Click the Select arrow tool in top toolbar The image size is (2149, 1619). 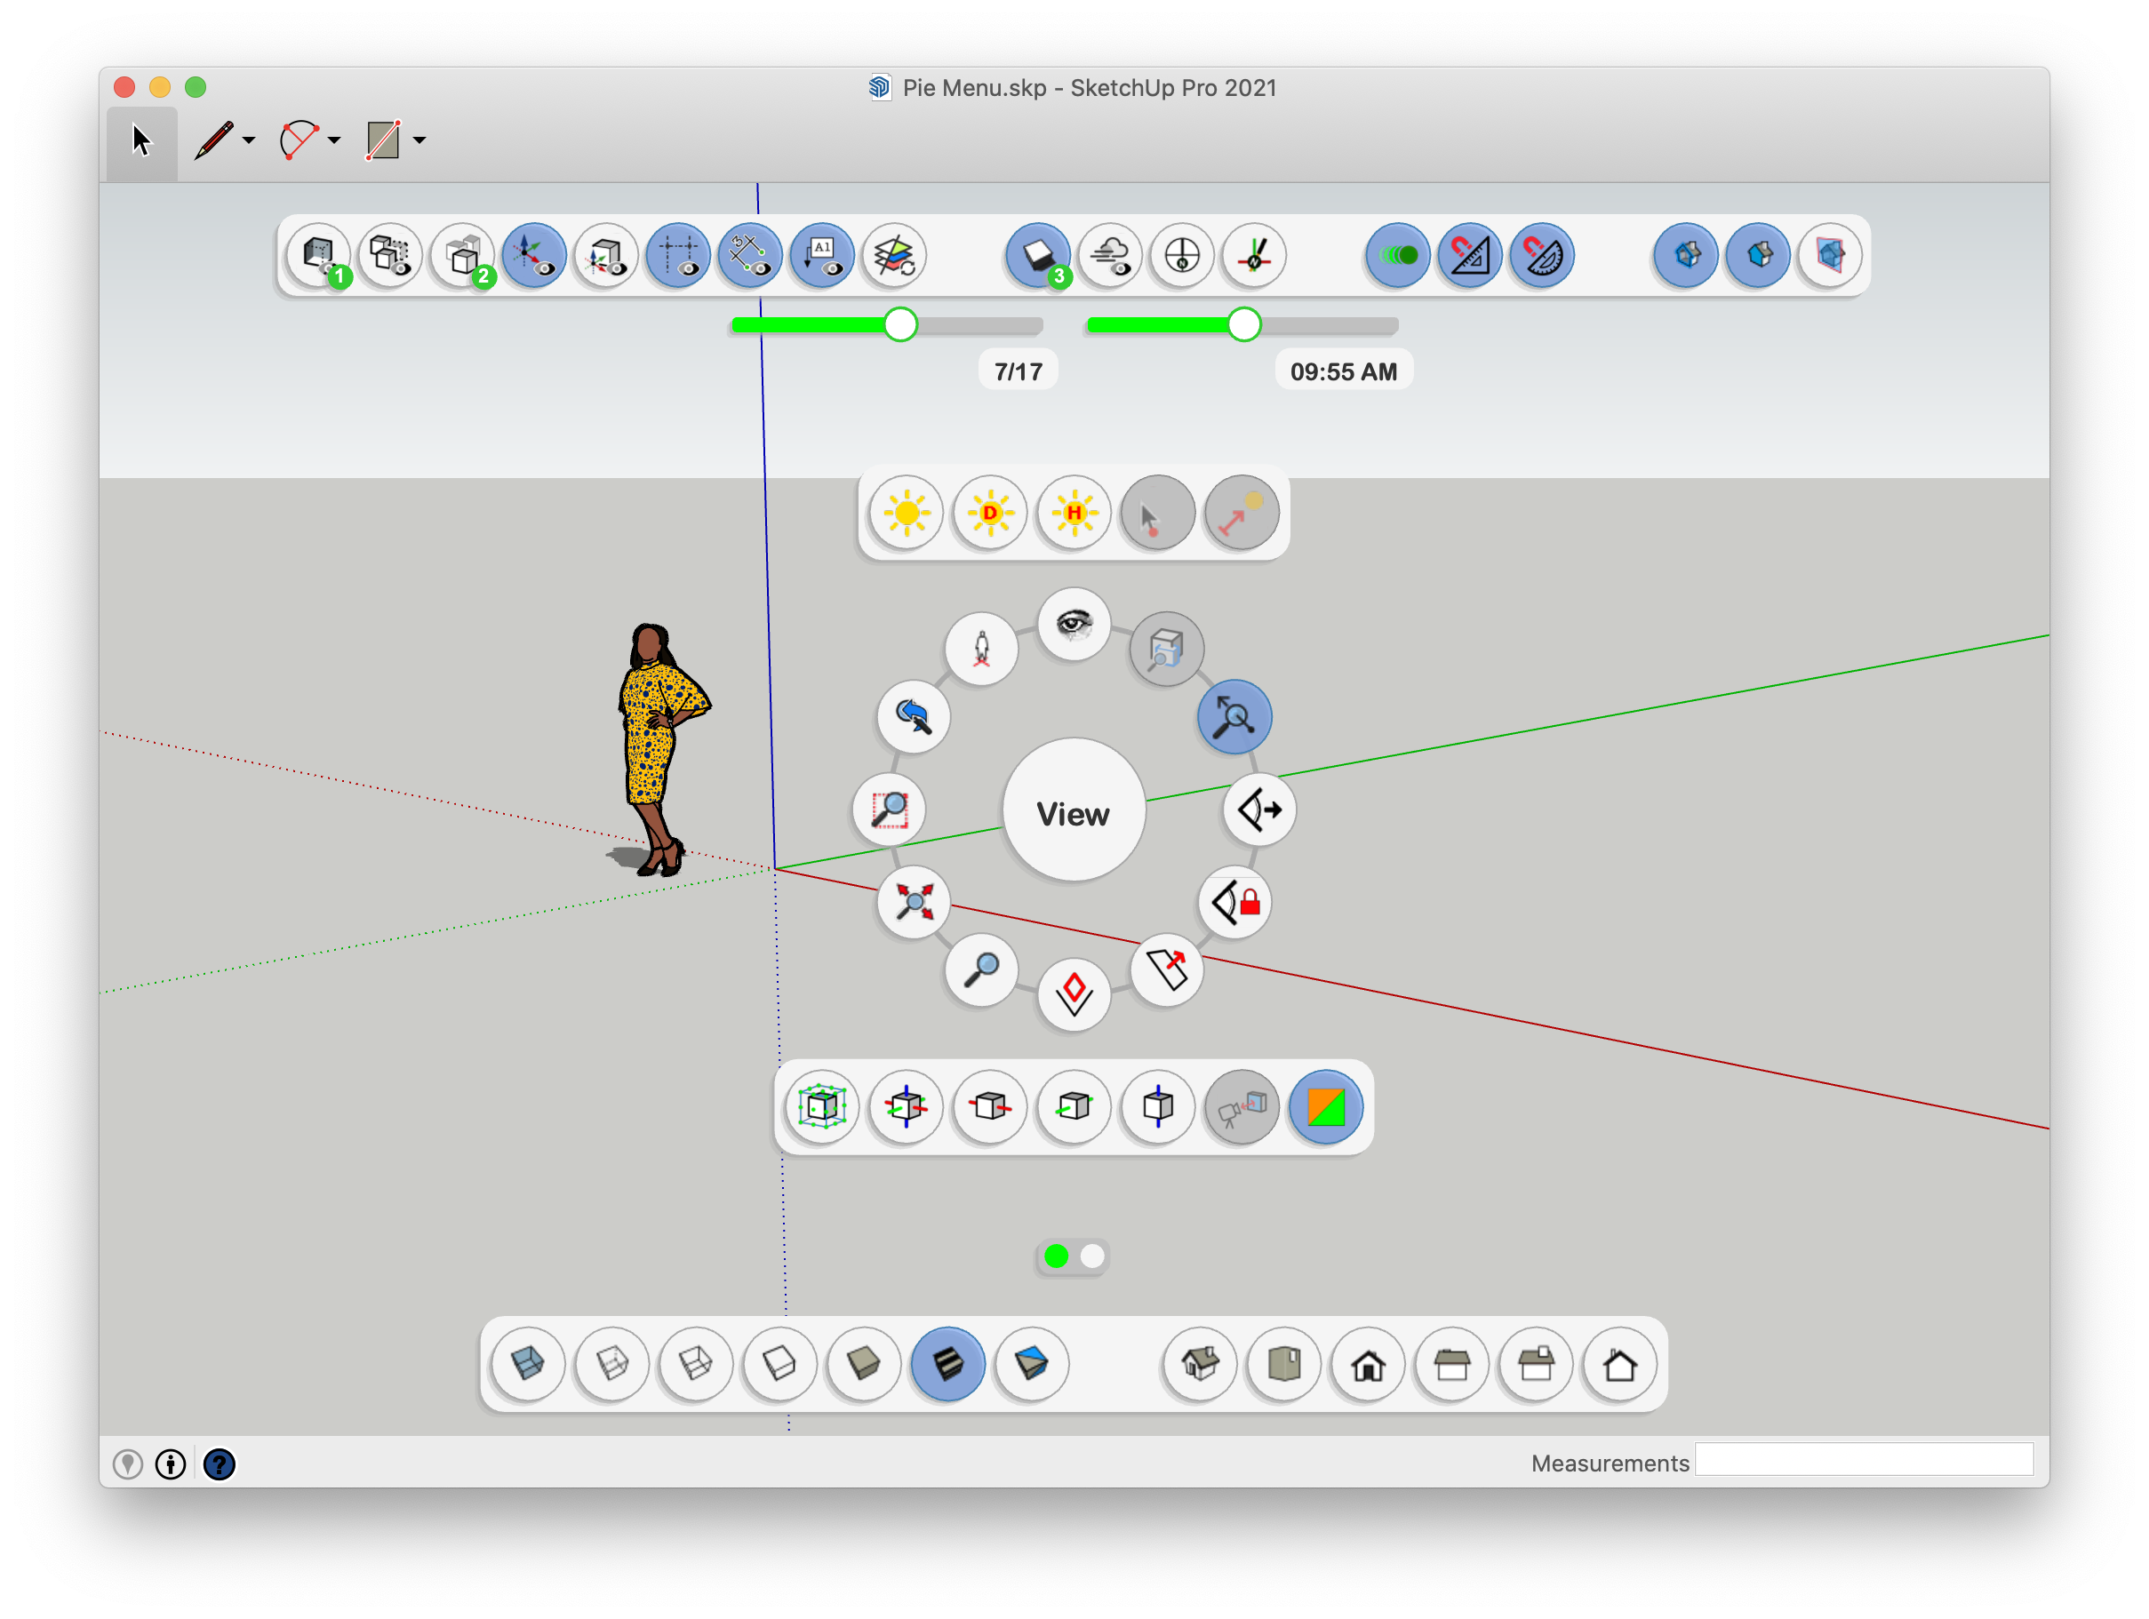(x=142, y=139)
